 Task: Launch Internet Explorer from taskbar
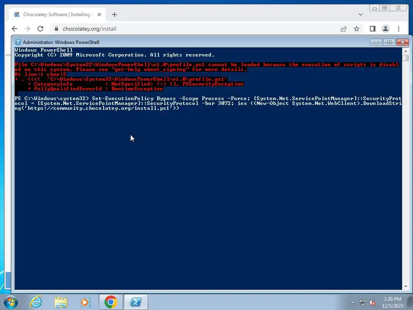pos(36,302)
